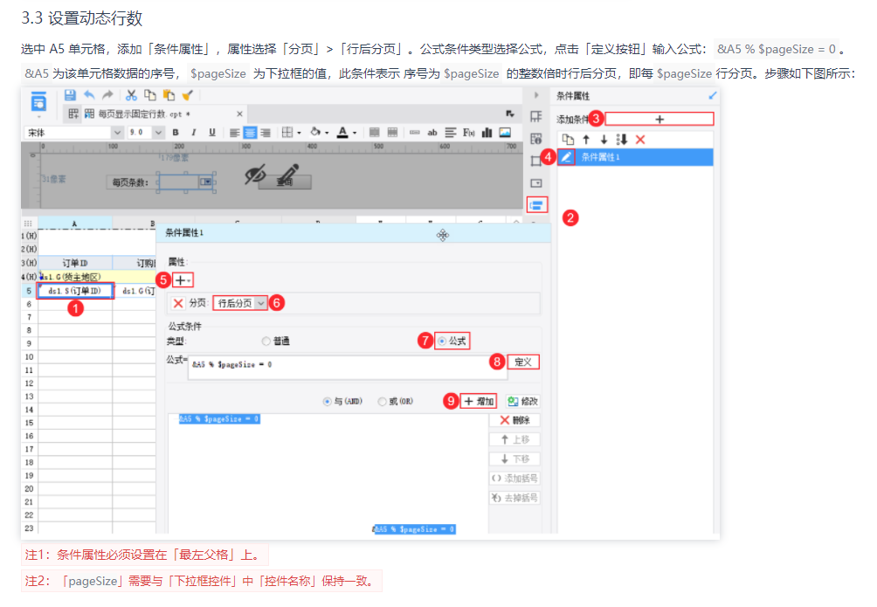Click the 查询 button in the parameter pane
Image resolution: width=877 pixels, height=607 pixels.
coord(285,182)
